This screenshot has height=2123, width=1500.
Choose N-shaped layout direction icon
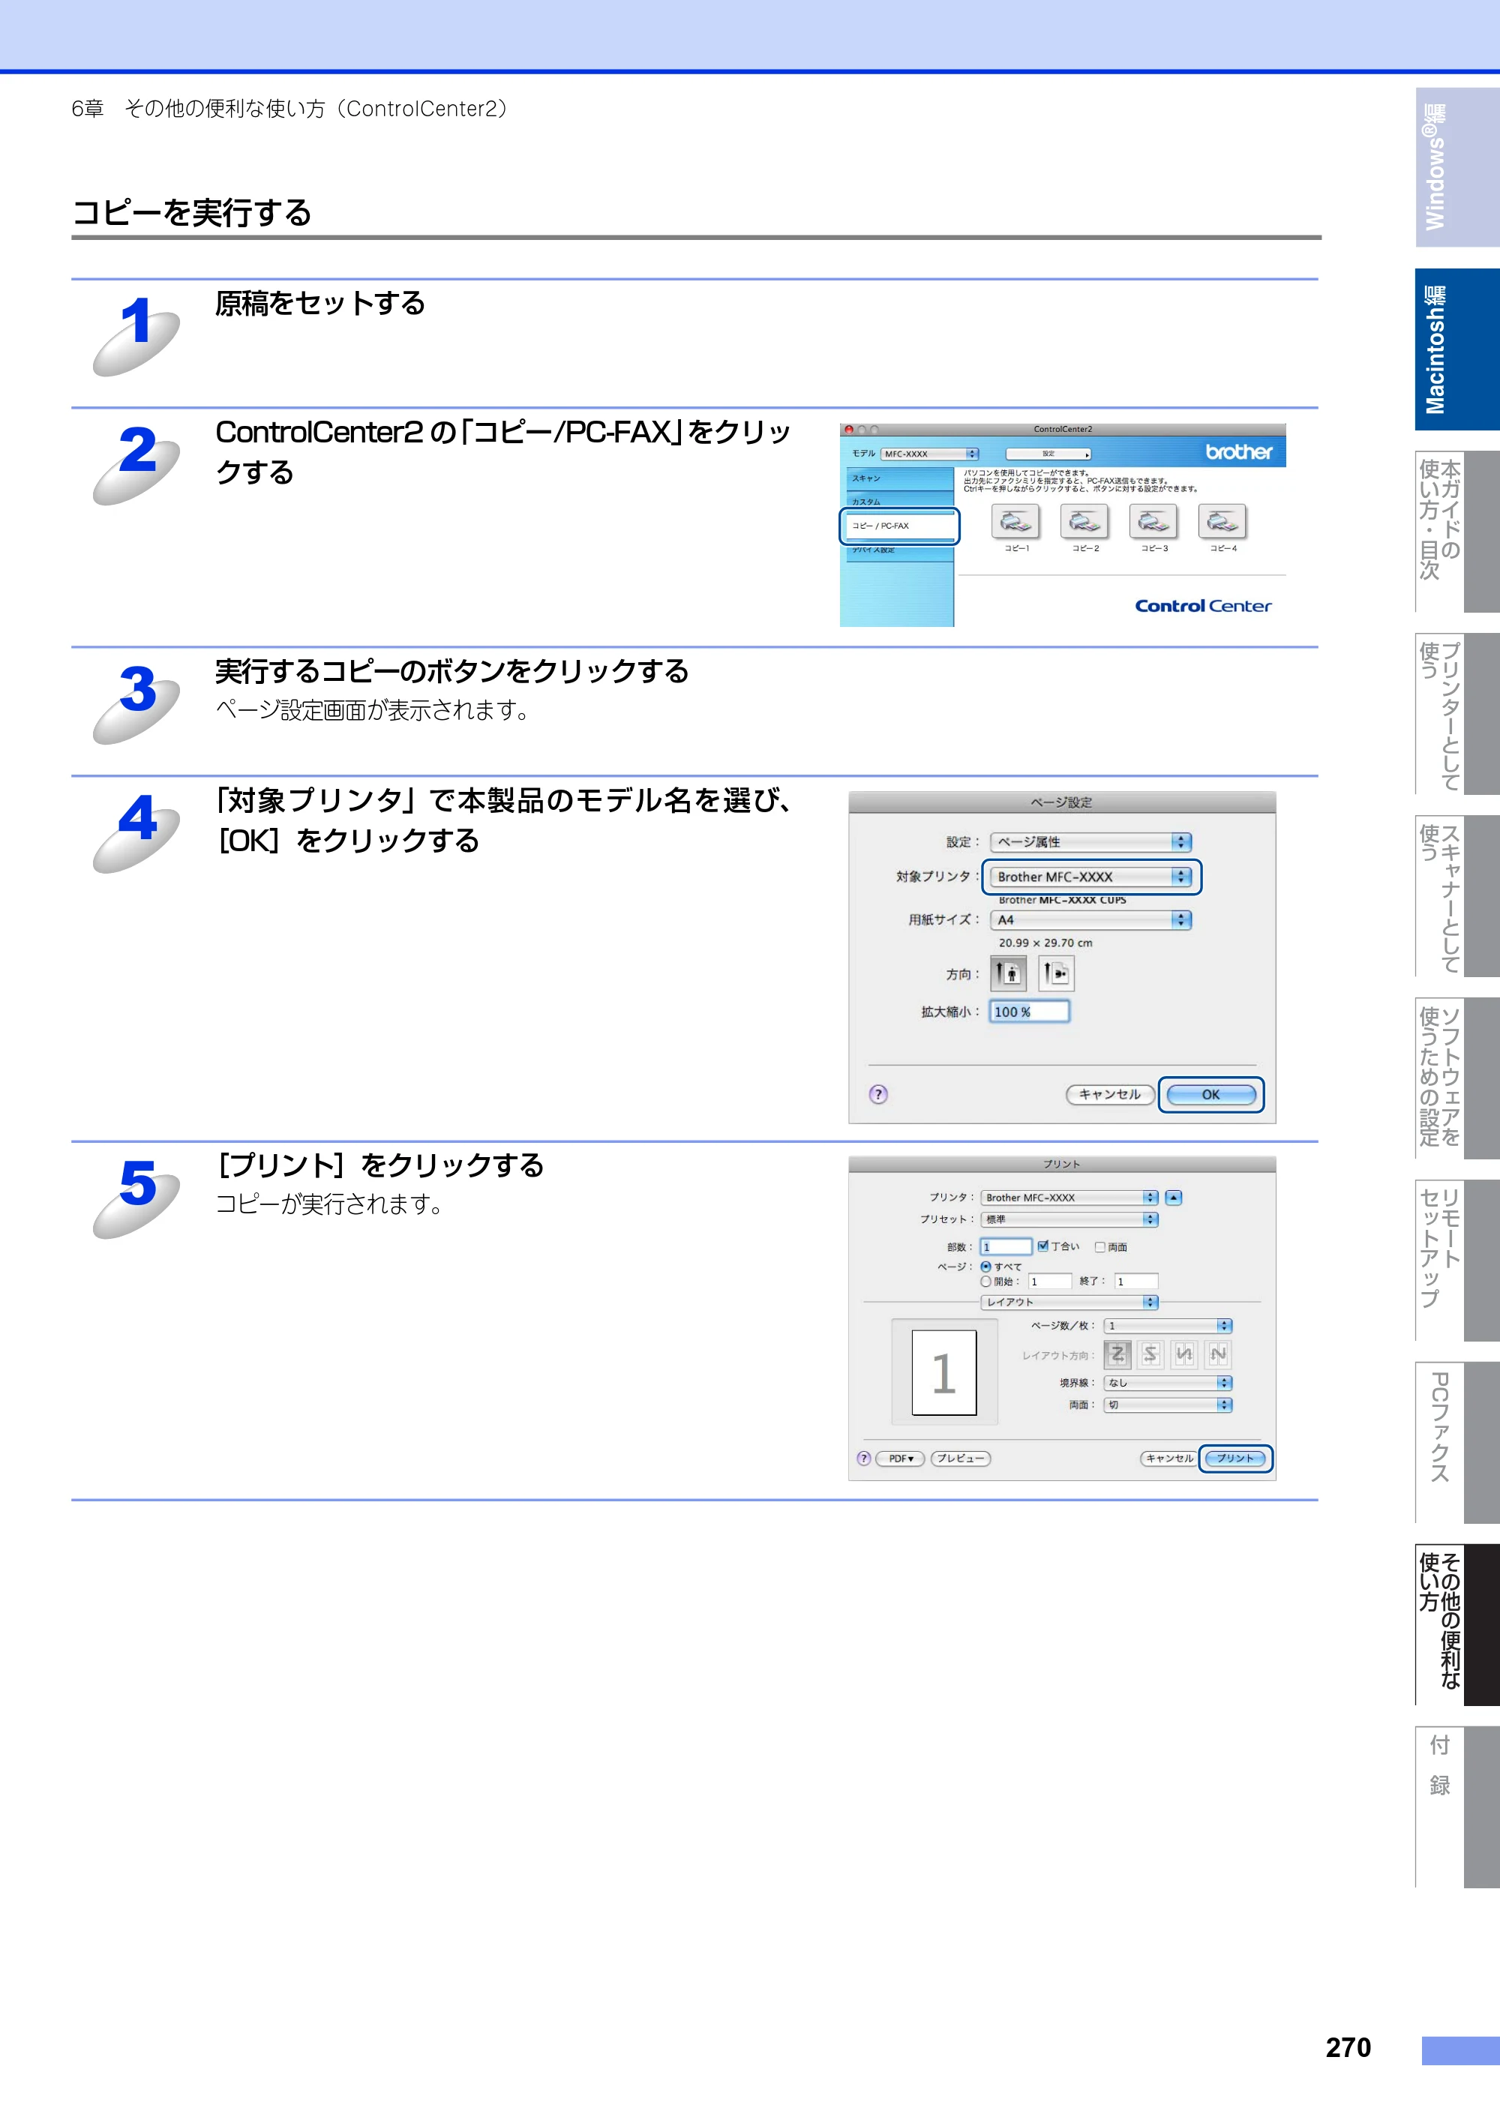coord(1219,1354)
